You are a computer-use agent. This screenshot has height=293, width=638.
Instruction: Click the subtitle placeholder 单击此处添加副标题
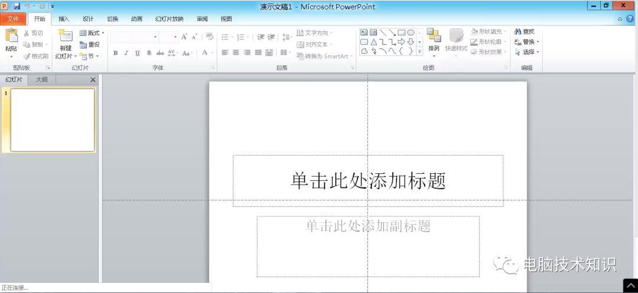[368, 246]
